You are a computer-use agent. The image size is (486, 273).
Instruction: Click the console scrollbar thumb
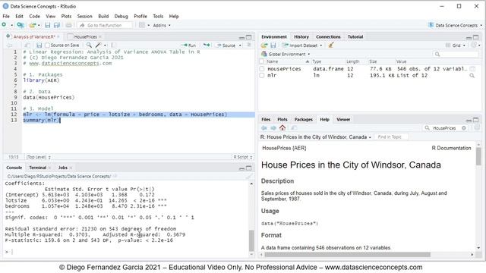coord(251,241)
